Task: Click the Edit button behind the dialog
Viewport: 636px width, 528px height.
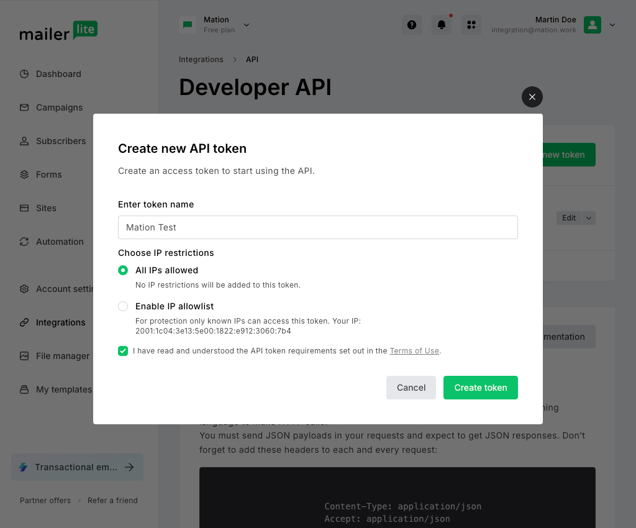Action: [569, 218]
